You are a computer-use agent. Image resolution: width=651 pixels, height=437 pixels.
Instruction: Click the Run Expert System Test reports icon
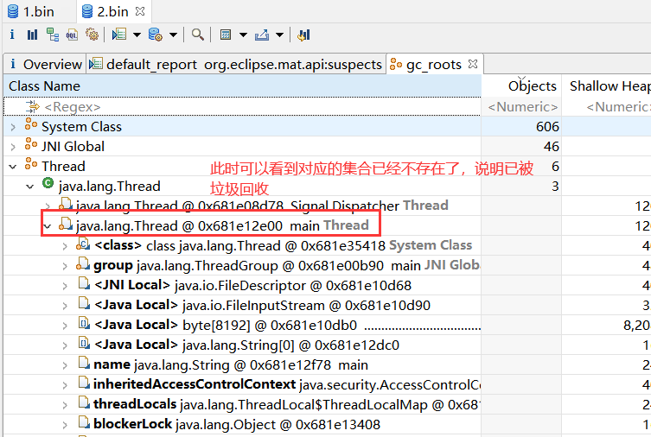pos(119,35)
